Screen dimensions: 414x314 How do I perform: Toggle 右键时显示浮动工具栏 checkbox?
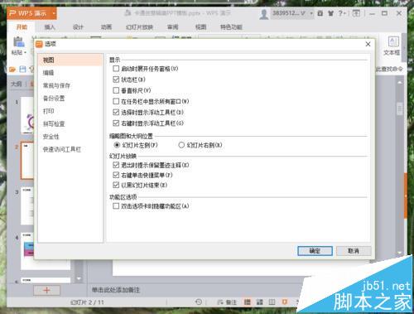(116, 123)
